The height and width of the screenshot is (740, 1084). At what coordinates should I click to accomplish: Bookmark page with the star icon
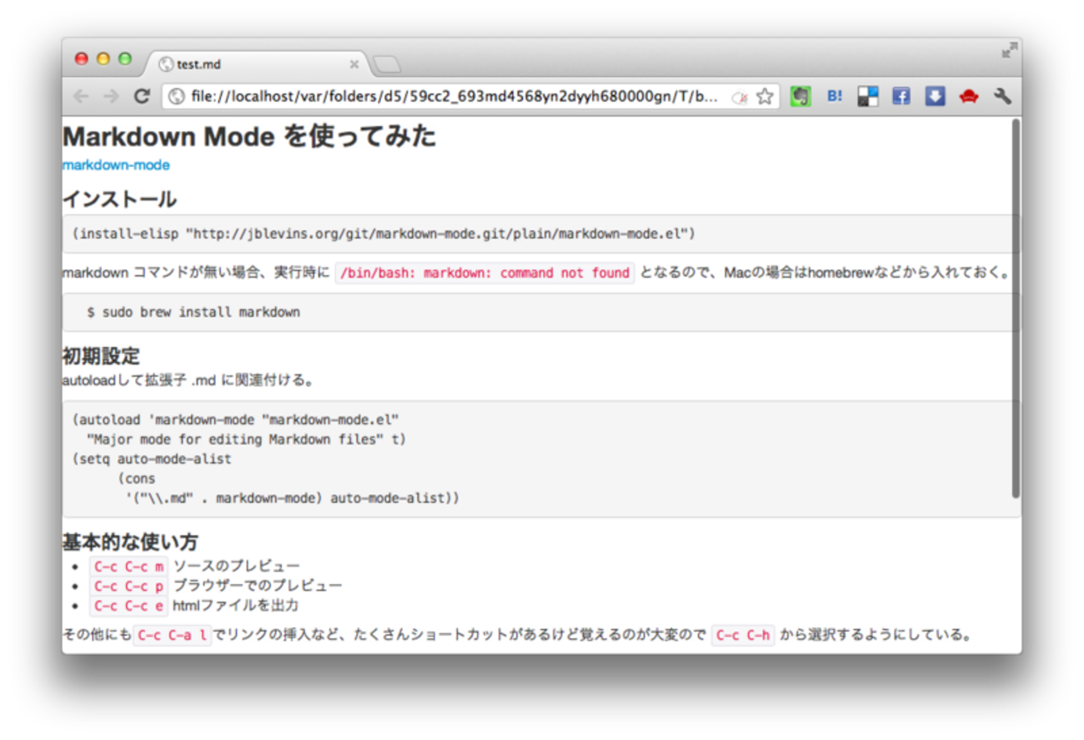[765, 97]
